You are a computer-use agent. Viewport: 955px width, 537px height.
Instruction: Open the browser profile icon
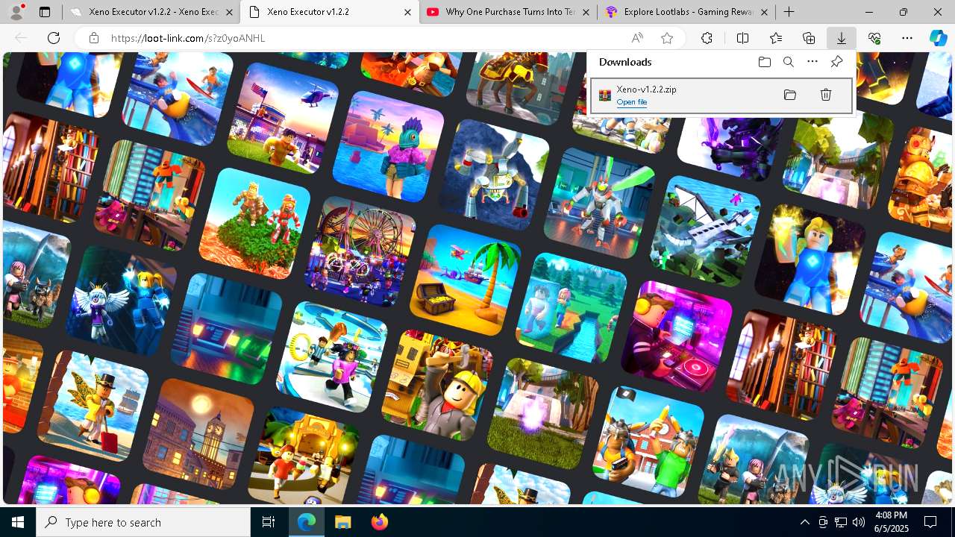(x=17, y=12)
